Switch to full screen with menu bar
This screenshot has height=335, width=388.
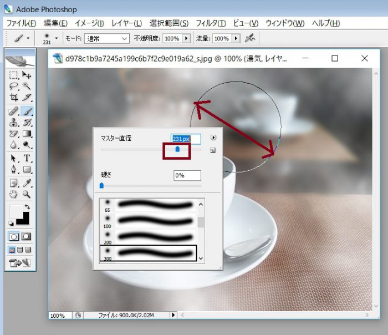coord(20,250)
